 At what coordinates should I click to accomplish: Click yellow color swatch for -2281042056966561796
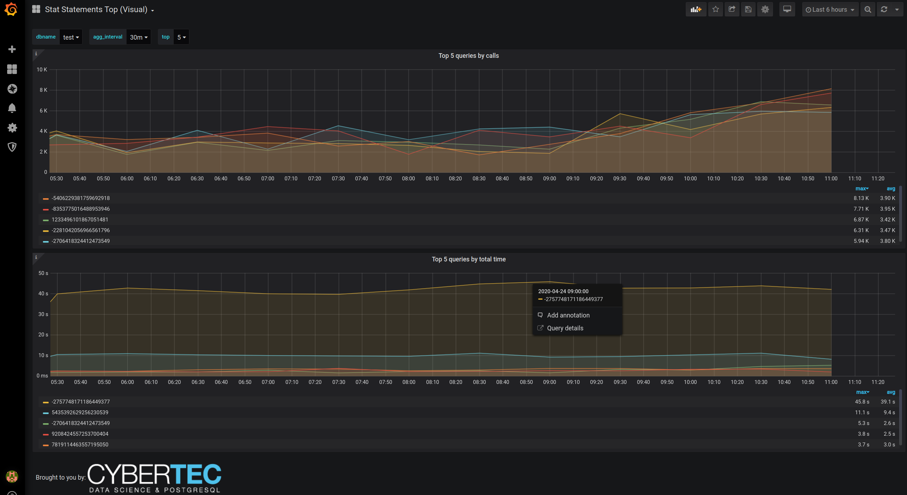(x=46, y=231)
